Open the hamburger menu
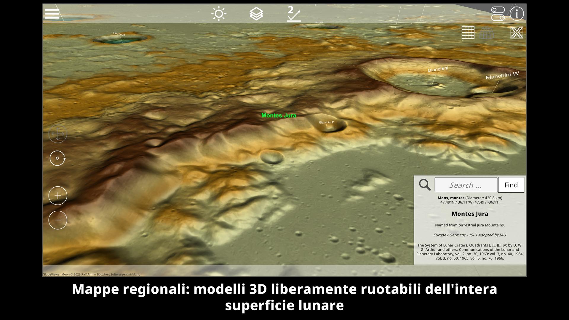Image resolution: width=569 pixels, height=320 pixels. point(52,14)
